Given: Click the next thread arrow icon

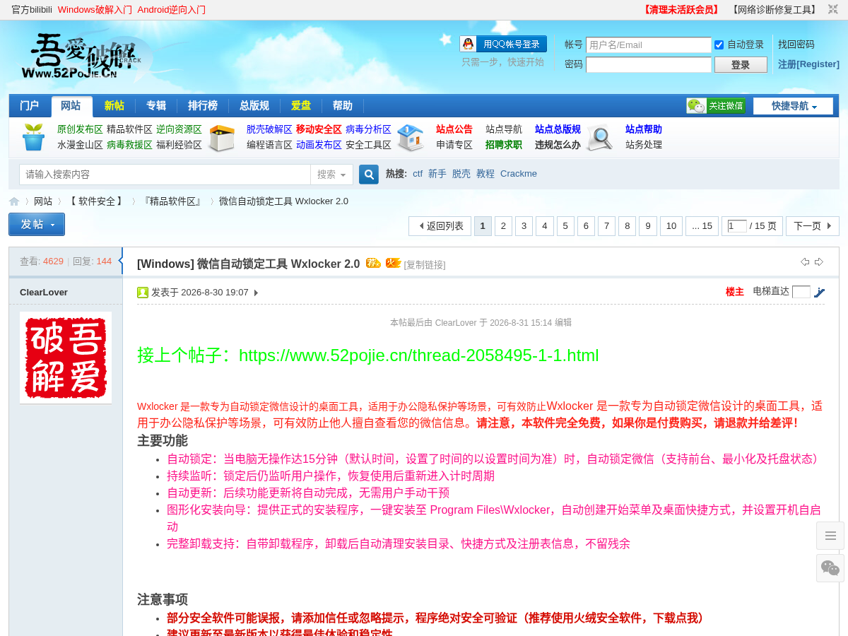Looking at the screenshot, I should (819, 262).
